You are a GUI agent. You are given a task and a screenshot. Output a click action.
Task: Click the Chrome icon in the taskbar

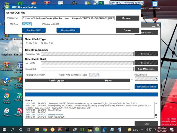click(x=45, y=129)
